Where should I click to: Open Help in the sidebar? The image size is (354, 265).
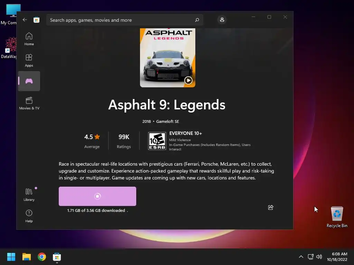(29, 216)
